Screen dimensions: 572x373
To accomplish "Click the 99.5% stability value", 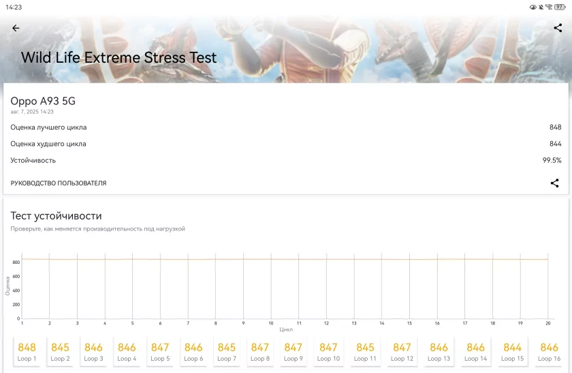I will click(x=552, y=160).
